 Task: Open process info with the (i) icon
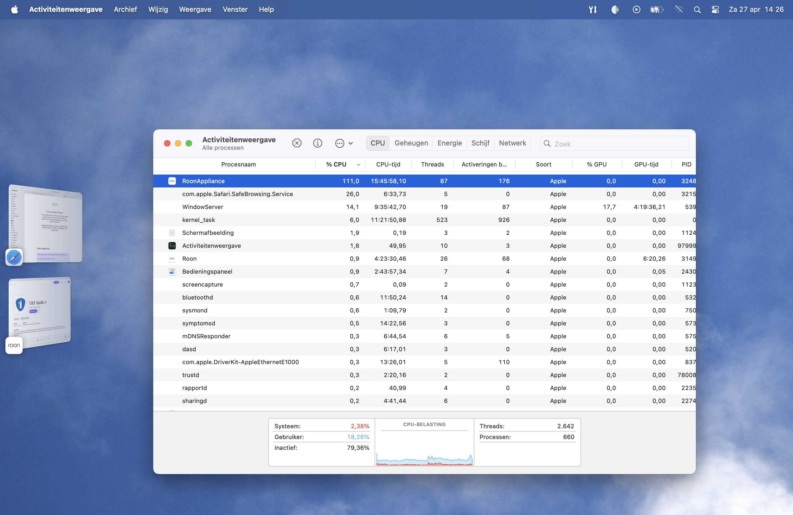[317, 143]
